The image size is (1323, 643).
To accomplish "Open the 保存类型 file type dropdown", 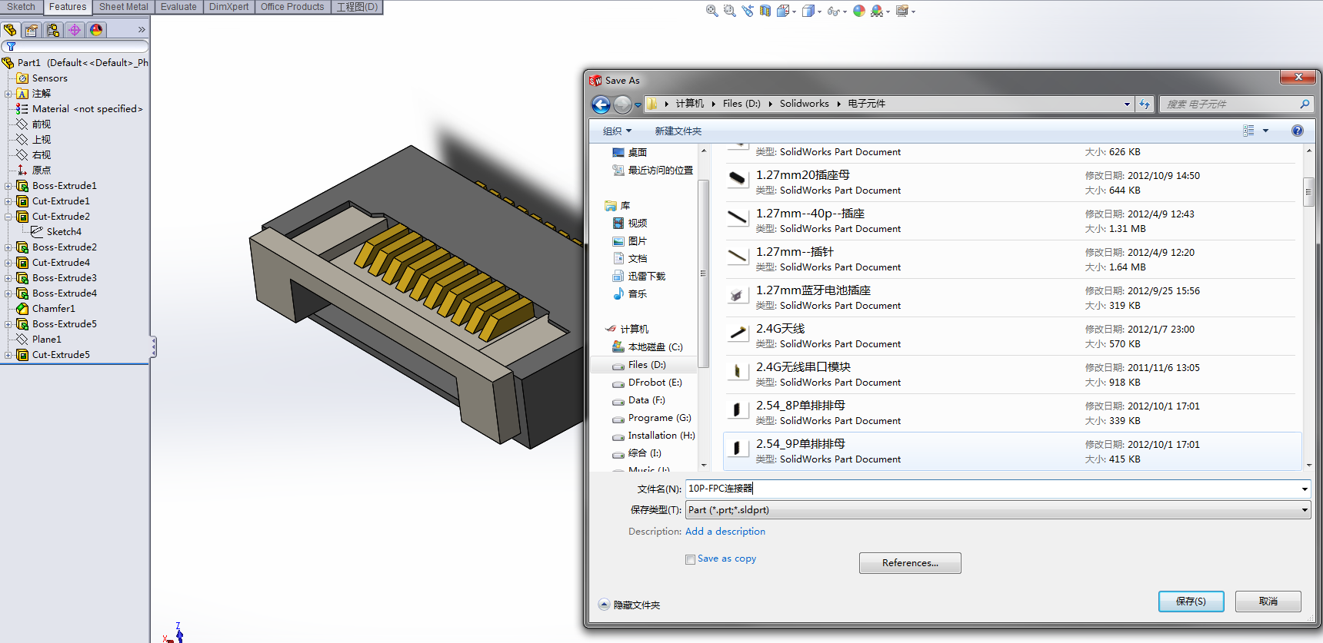I will (998, 510).
